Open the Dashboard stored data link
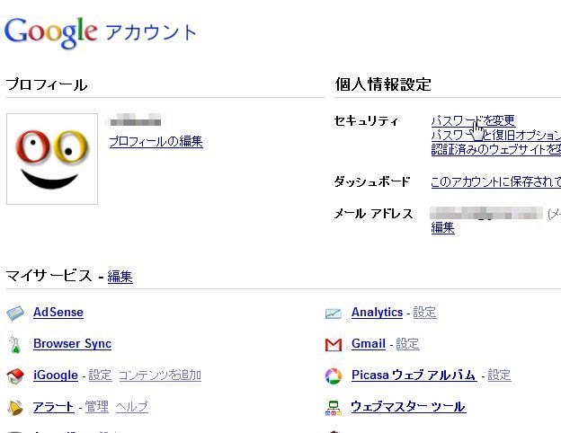 click(x=496, y=181)
